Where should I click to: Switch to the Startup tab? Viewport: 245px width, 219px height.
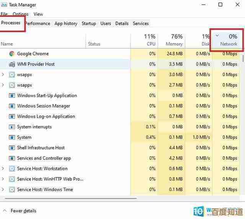[89, 23]
